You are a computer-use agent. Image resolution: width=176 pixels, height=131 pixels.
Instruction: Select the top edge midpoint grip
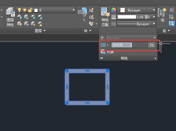(87, 71)
